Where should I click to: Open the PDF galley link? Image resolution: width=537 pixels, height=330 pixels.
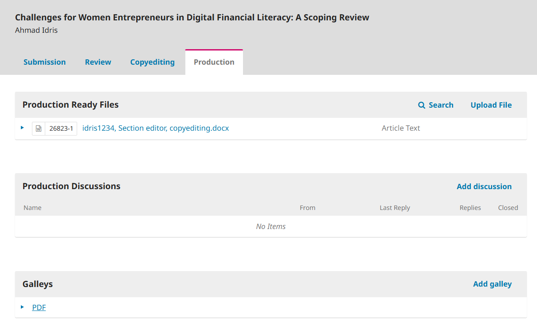39,307
